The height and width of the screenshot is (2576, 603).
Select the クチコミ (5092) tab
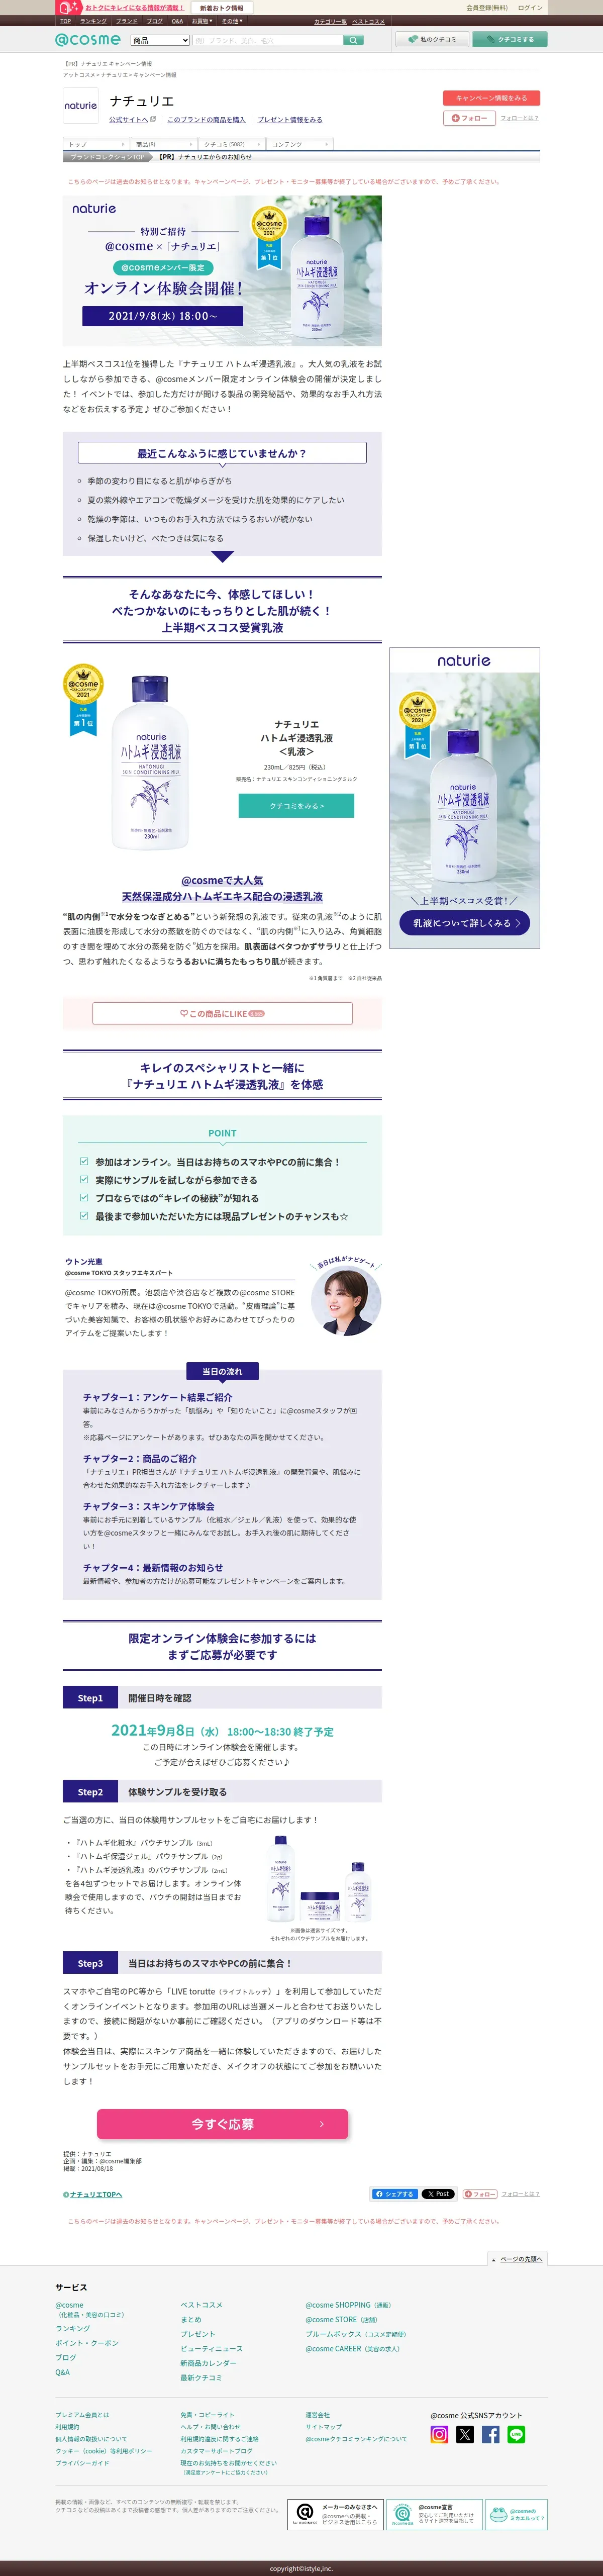pos(232,144)
